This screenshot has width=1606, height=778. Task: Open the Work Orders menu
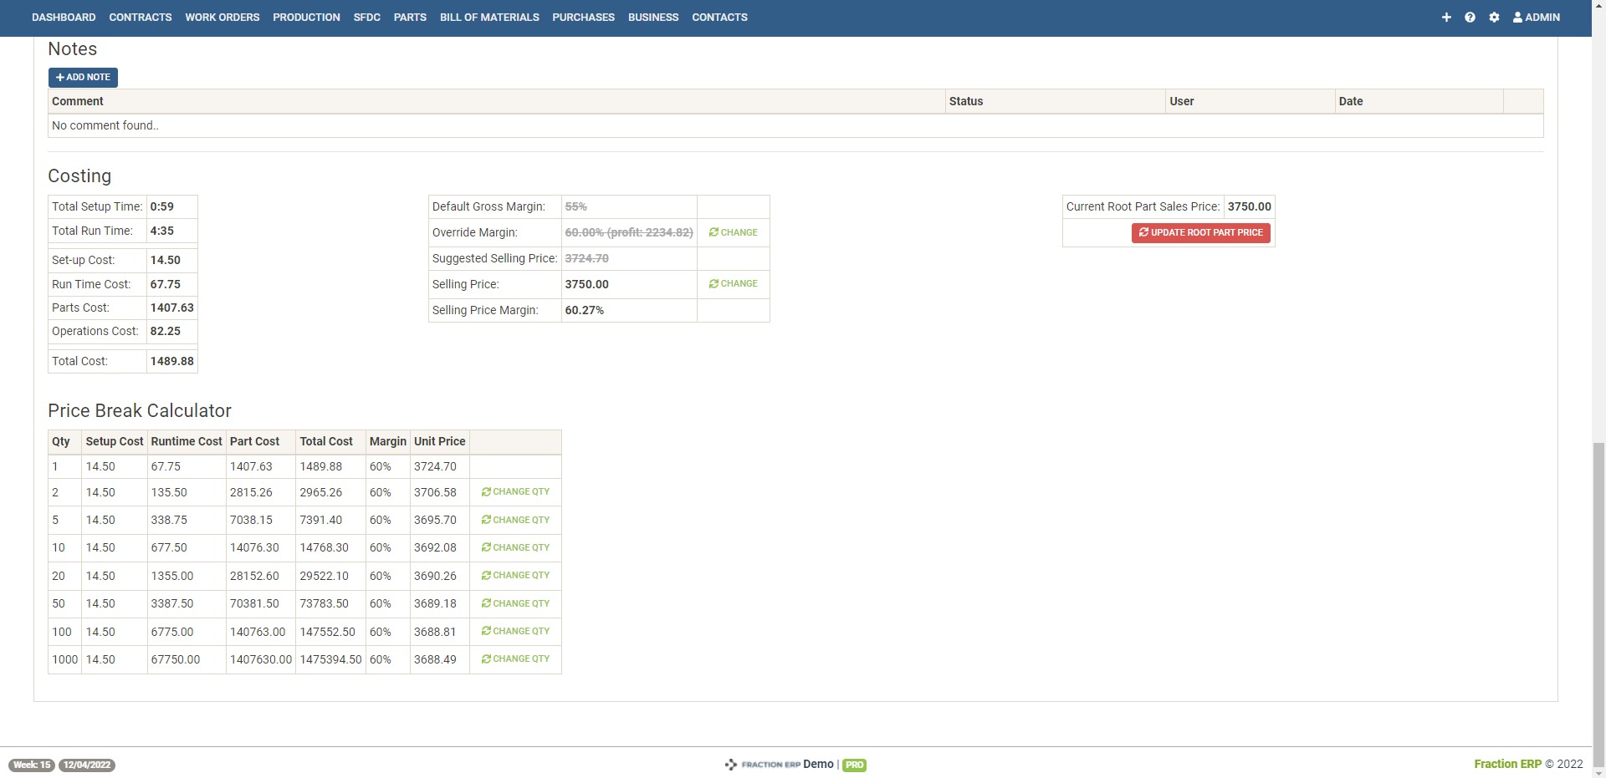tap(222, 18)
